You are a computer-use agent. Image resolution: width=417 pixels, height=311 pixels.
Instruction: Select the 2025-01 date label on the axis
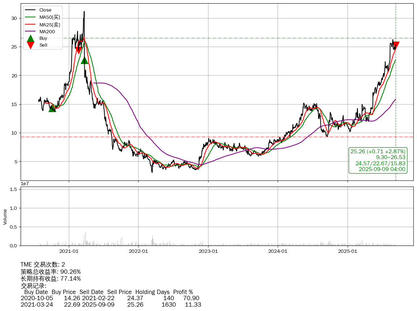click(347, 251)
